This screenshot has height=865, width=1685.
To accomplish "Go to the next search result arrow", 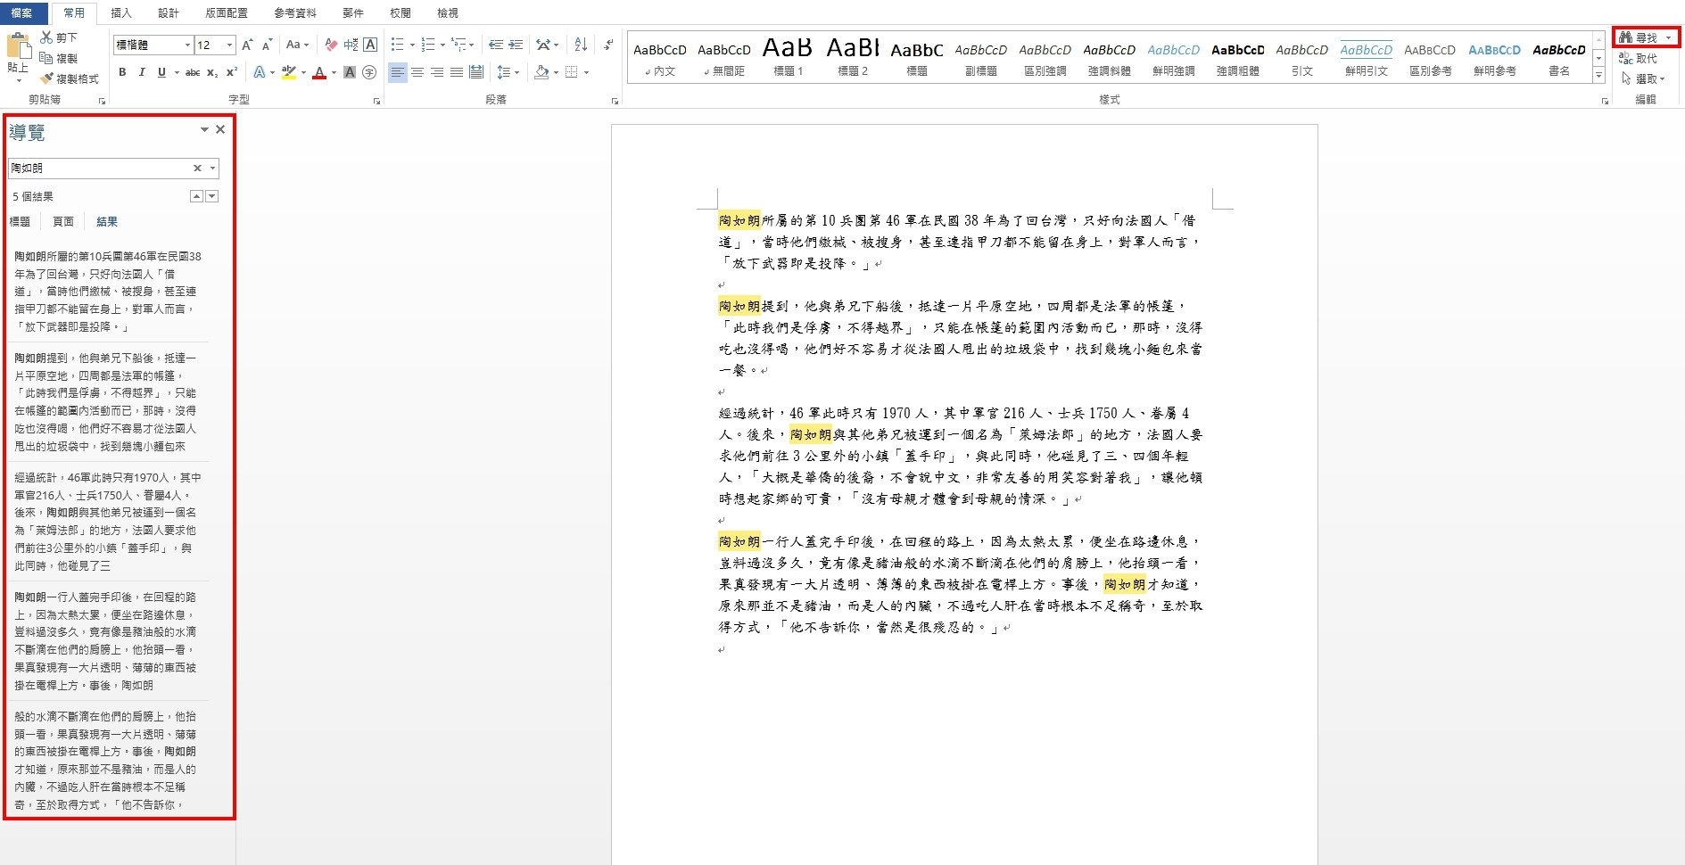I will pos(212,196).
